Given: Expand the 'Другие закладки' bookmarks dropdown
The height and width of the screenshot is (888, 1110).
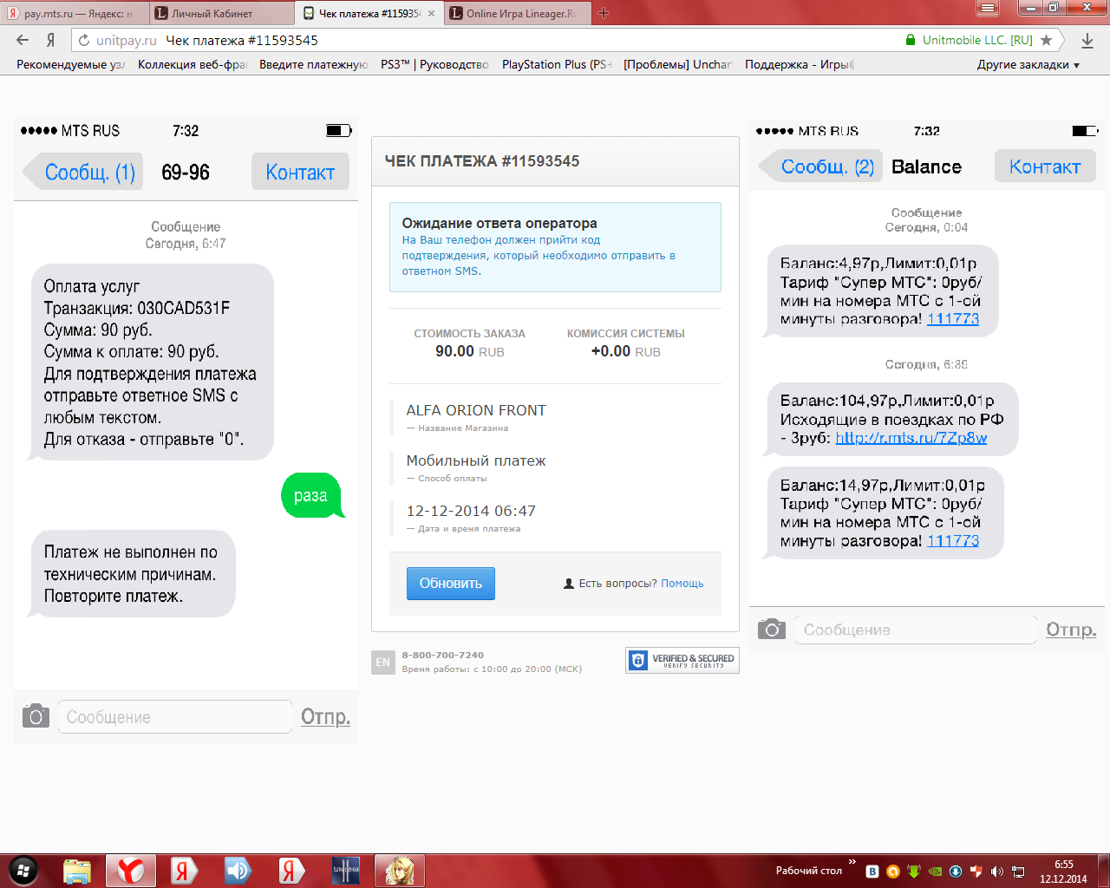Looking at the screenshot, I should (1028, 64).
